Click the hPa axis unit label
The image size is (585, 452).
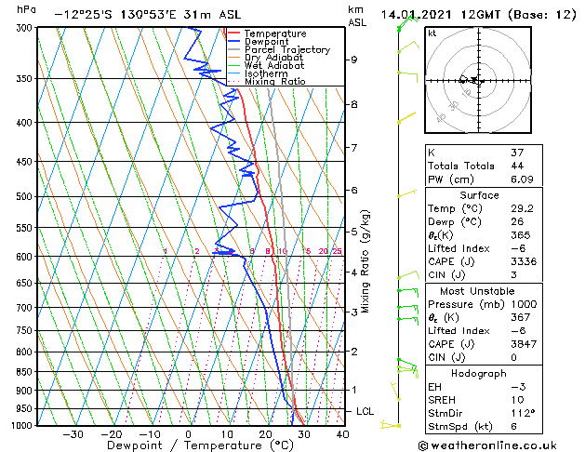[26, 10]
